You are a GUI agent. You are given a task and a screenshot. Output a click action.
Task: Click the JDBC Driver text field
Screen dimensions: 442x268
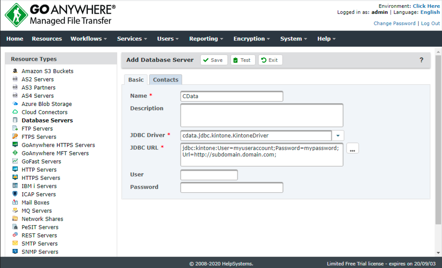256,136
